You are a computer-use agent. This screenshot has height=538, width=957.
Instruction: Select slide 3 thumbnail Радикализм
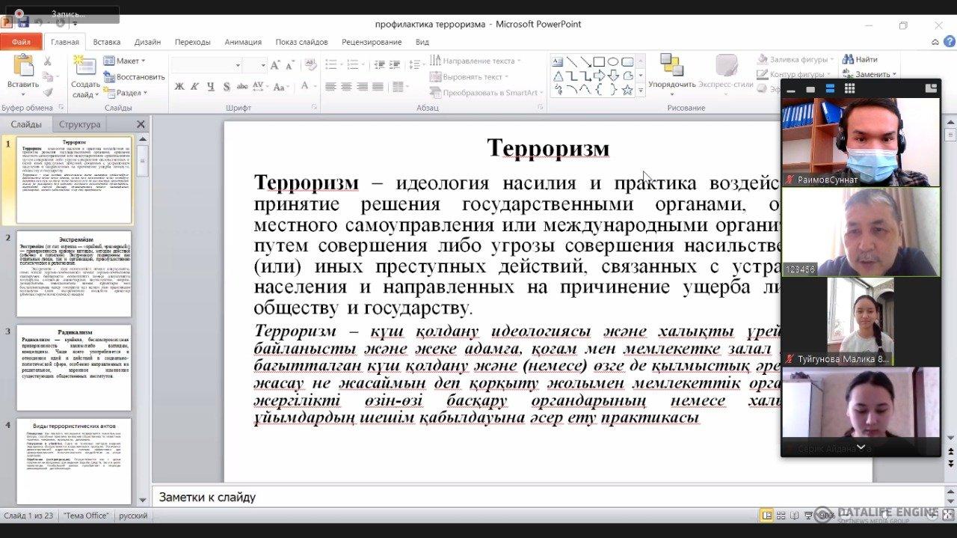click(x=74, y=367)
